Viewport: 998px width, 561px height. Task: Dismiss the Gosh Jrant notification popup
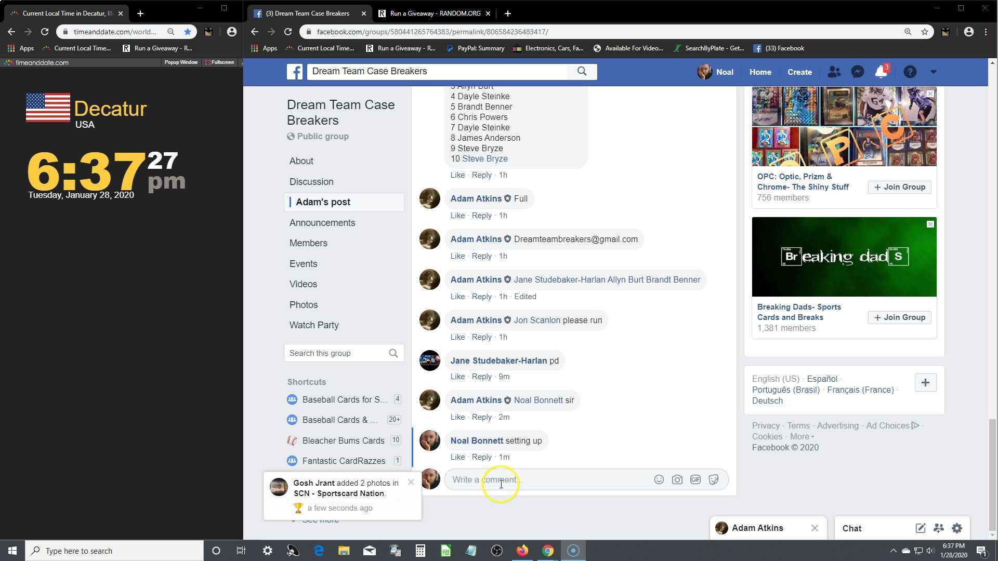411,482
